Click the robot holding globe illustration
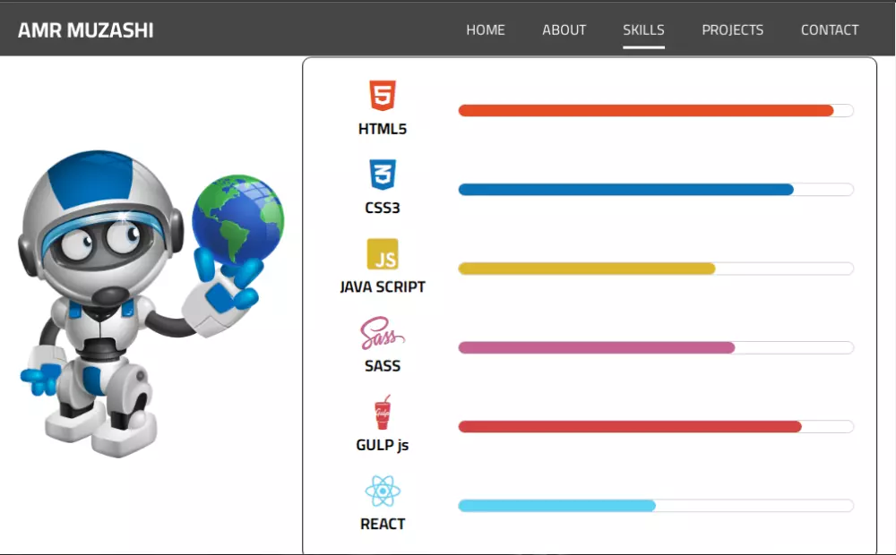896x555 pixels. [x=151, y=303]
